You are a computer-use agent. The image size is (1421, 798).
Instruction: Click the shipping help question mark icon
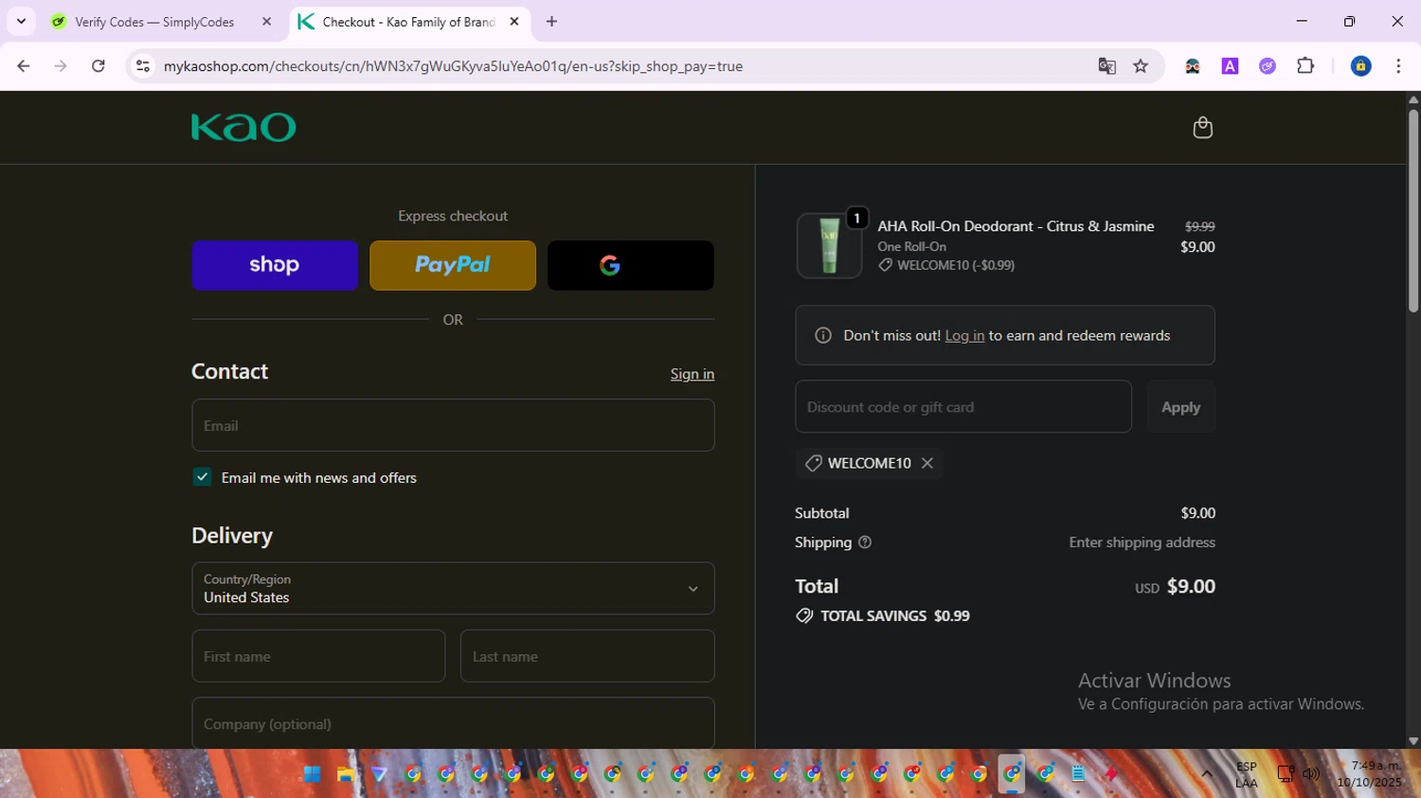(x=865, y=542)
